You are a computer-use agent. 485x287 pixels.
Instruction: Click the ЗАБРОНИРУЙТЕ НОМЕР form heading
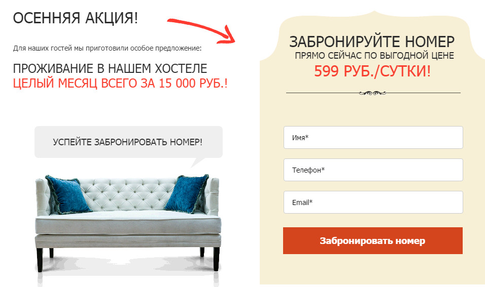coord(372,42)
